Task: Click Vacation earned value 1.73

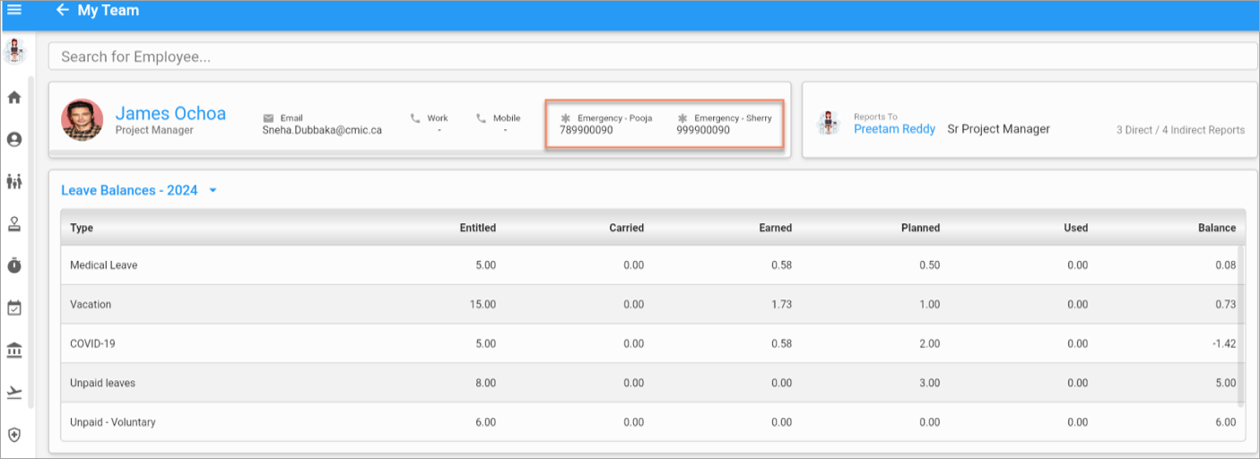Action: (782, 305)
